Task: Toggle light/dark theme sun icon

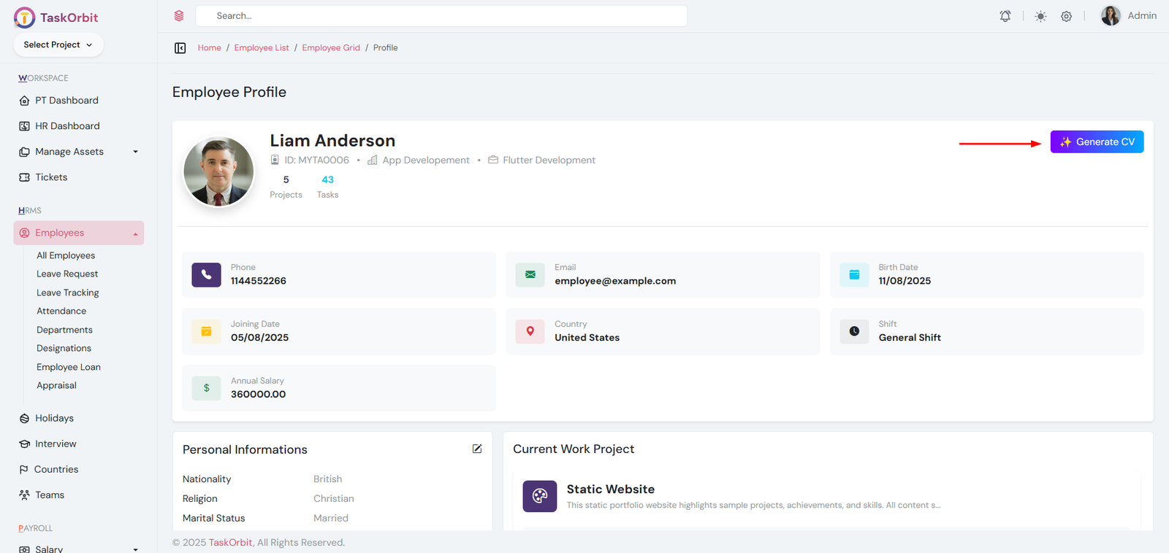Action: 1040,16
